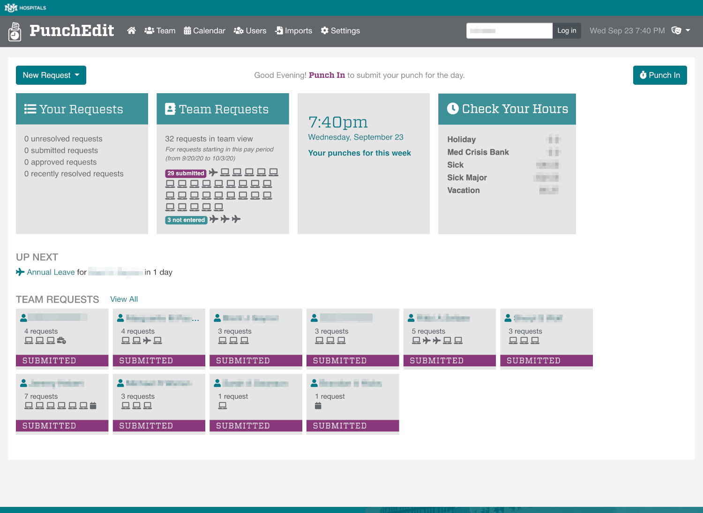Image resolution: width=703 pixels, height=513 pixels.
Task: Expand the user menu caret next to masks
Action: click(x=688, y=30)
